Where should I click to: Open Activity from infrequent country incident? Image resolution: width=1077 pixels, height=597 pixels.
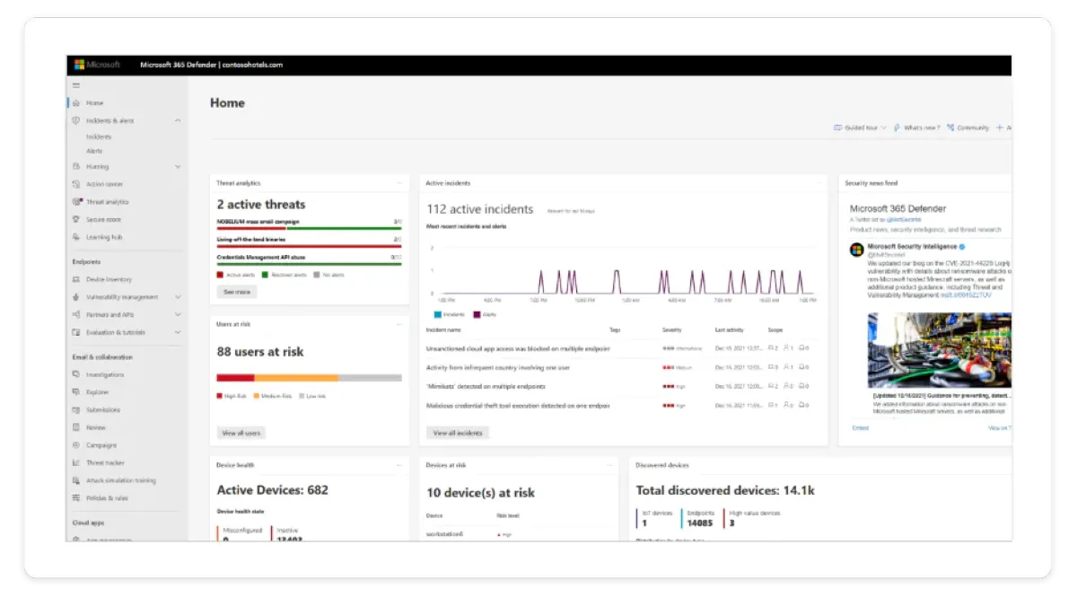618,367
